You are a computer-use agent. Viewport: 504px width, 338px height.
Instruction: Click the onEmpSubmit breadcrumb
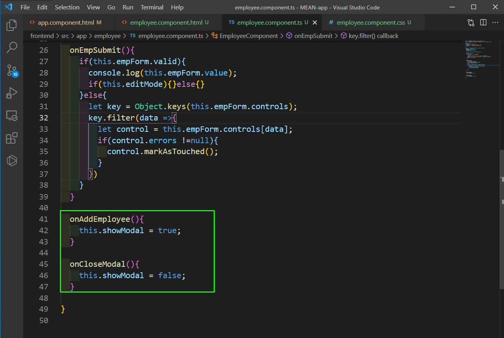coord(309,36)
